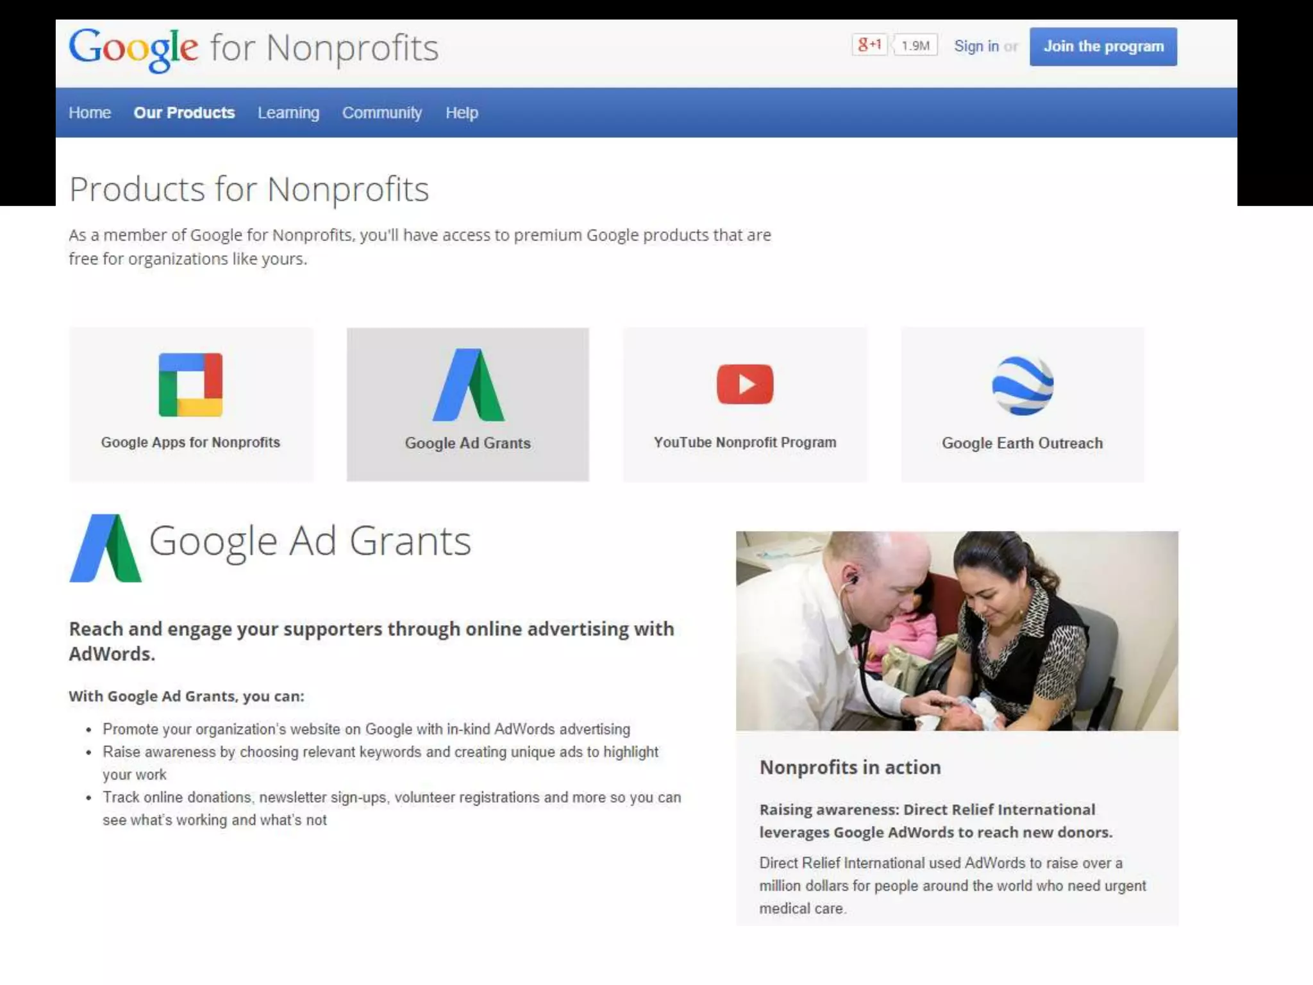This screenshot has width=1313, height=985.
Task: Click the doctor and baby photo
Action: [x=957, y=630]
